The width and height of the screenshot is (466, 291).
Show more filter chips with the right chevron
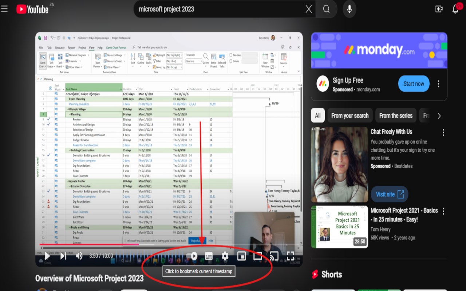coord(439,116)
